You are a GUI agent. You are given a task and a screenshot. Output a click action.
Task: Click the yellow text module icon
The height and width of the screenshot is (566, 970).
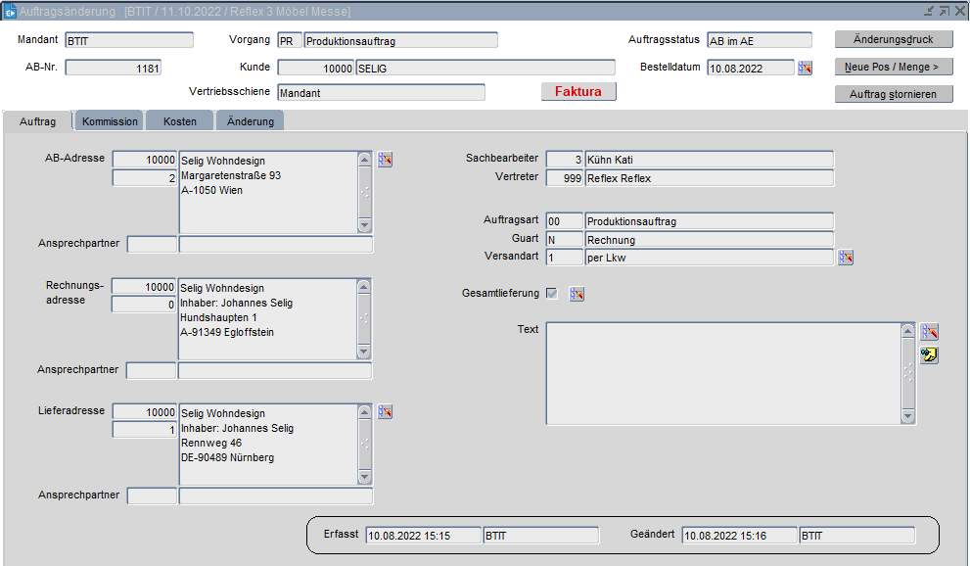tap(929, 354)
